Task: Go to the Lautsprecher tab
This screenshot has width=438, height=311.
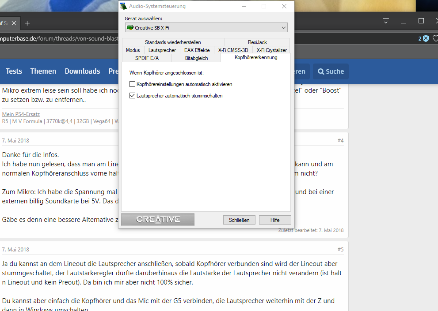Action: 162,50
